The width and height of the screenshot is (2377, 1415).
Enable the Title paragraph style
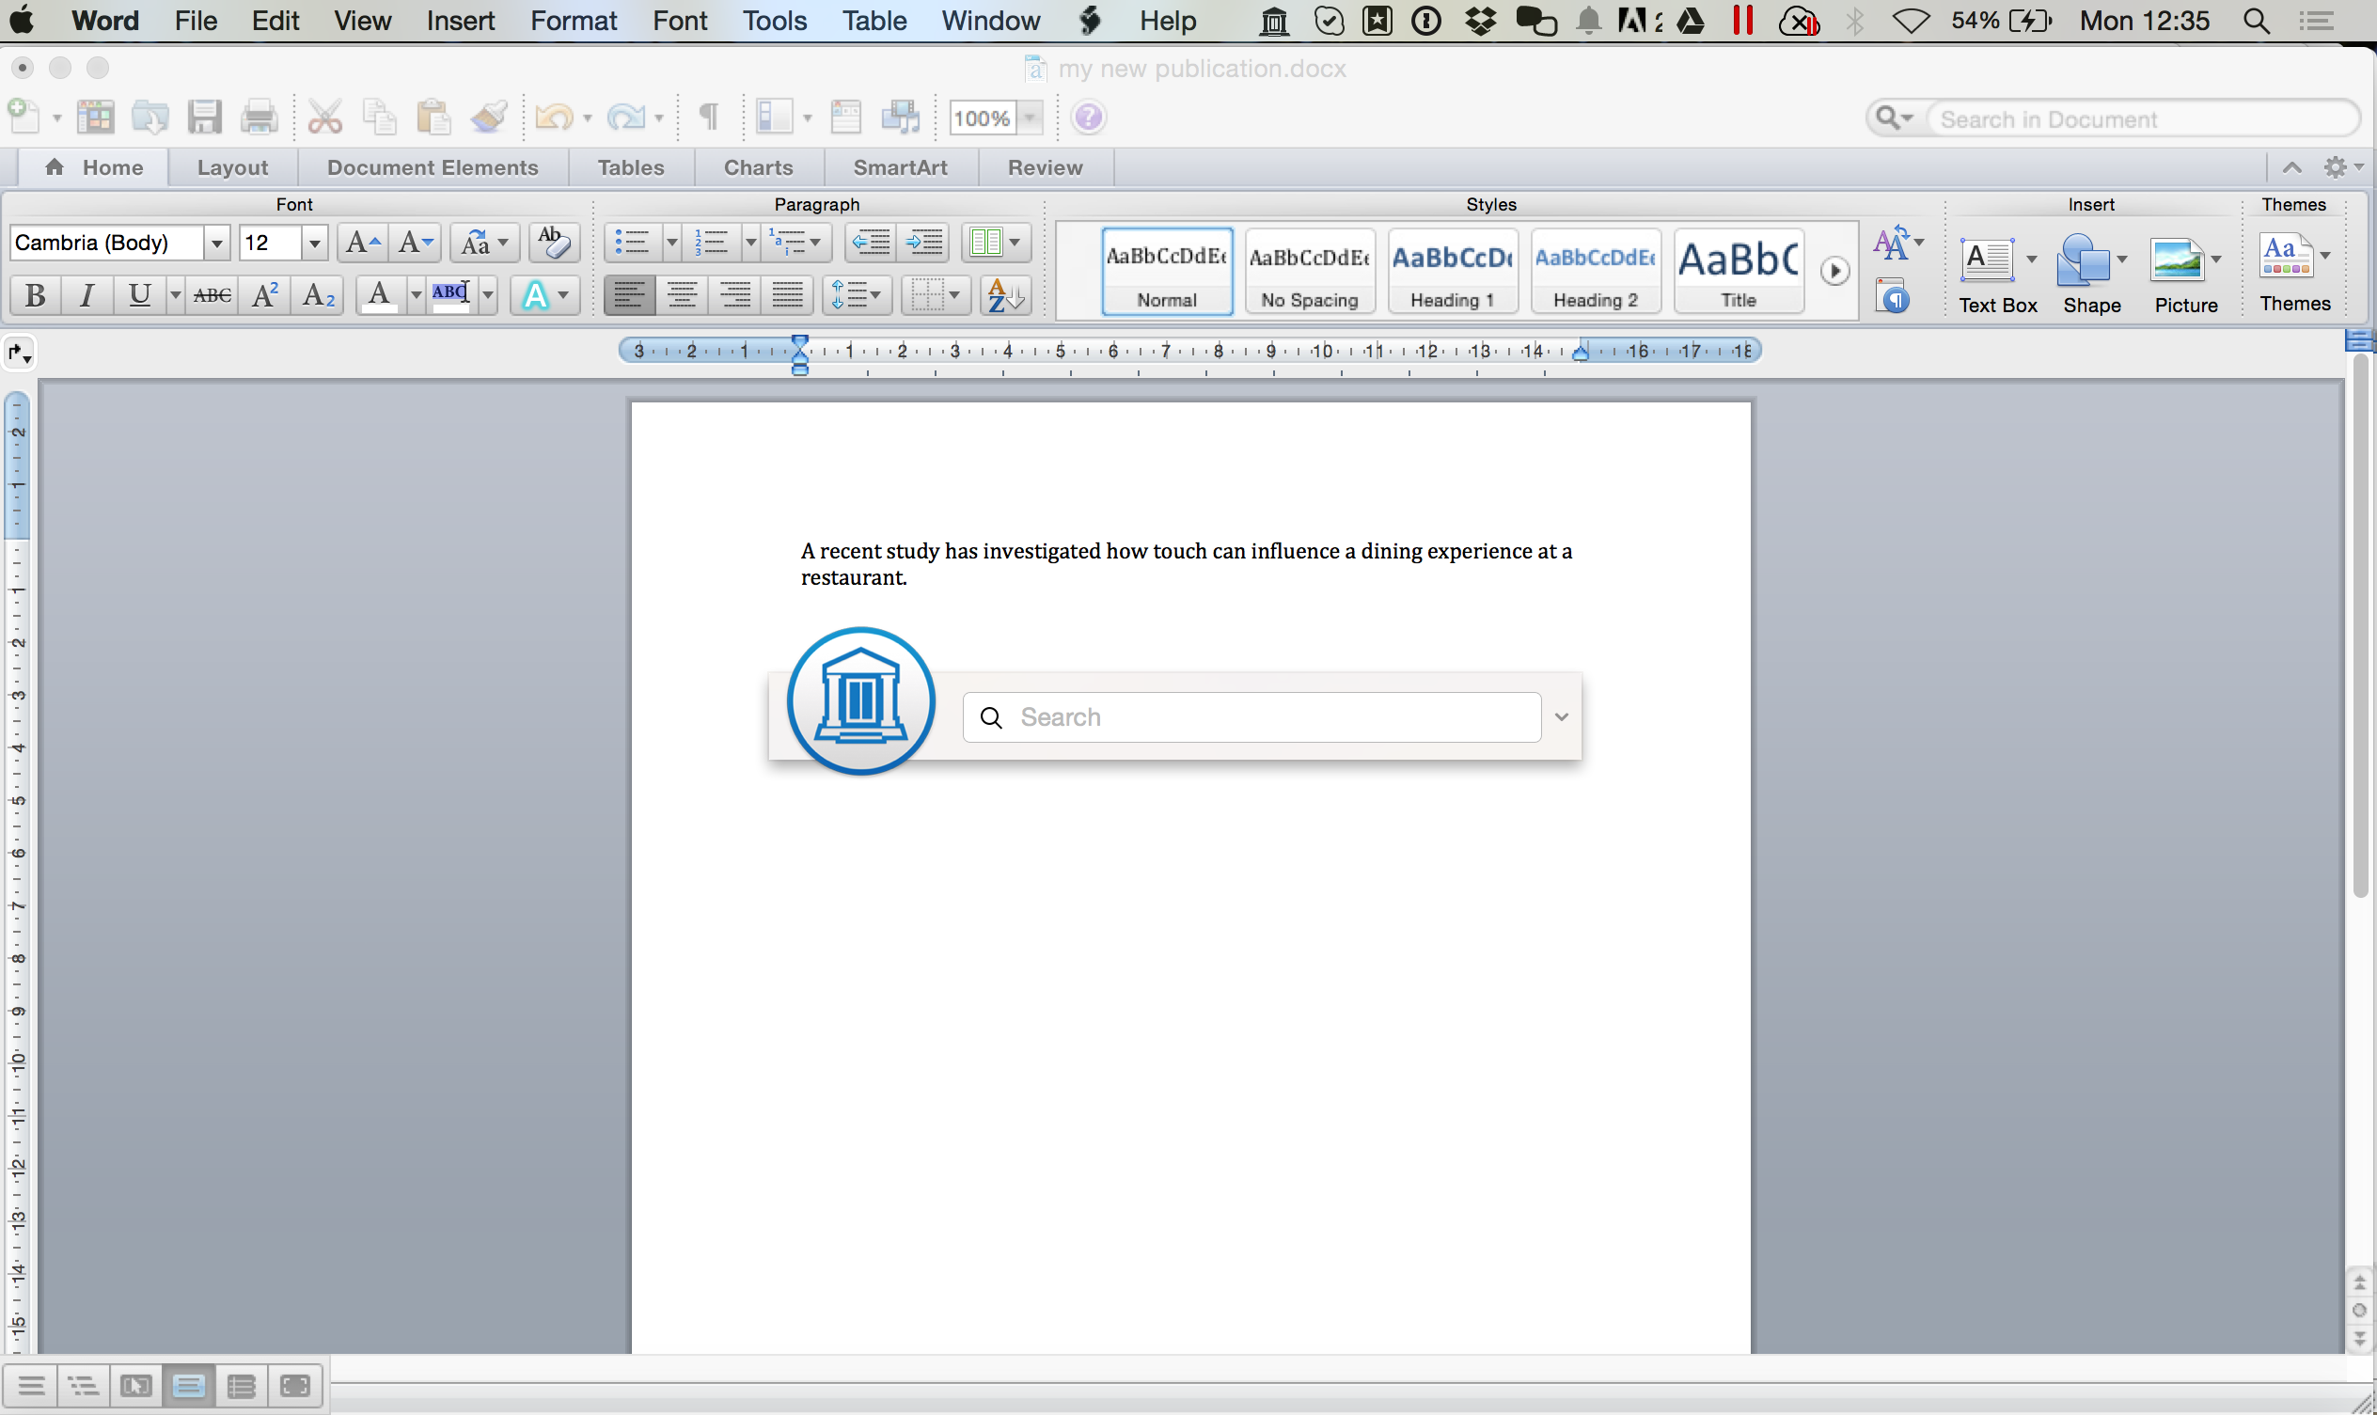pyautogui.click(x=1735, y=268)
